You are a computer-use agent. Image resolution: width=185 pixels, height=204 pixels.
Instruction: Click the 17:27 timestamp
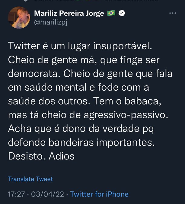(16, 194)
